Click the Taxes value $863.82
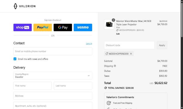The height and width of the screenshot is (109, 183). pyautogui.click(x=163, y=76)
